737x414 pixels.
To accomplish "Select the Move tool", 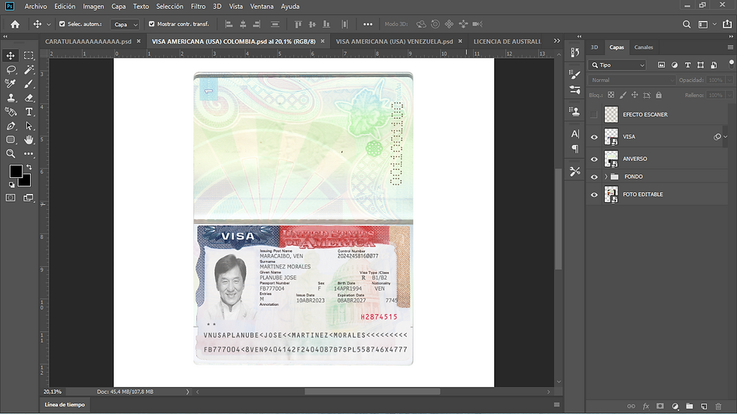I will coord(11,56).
